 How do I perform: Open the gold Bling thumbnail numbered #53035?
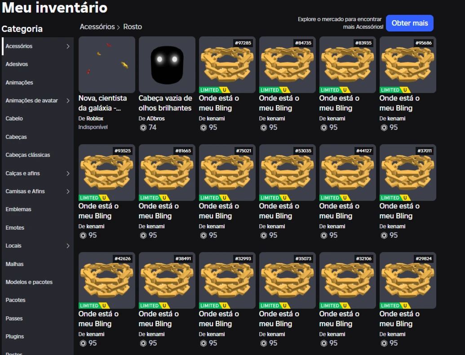[x=288, y=173]
